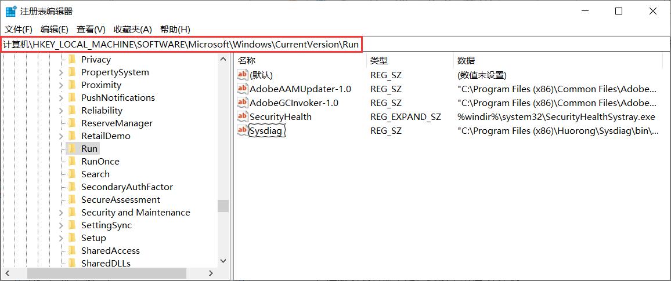Image resolution: width=671 pixels, height=281 pixels.
Task: Select the SharedAccess key in tree
Action: [x=110, y=250]
